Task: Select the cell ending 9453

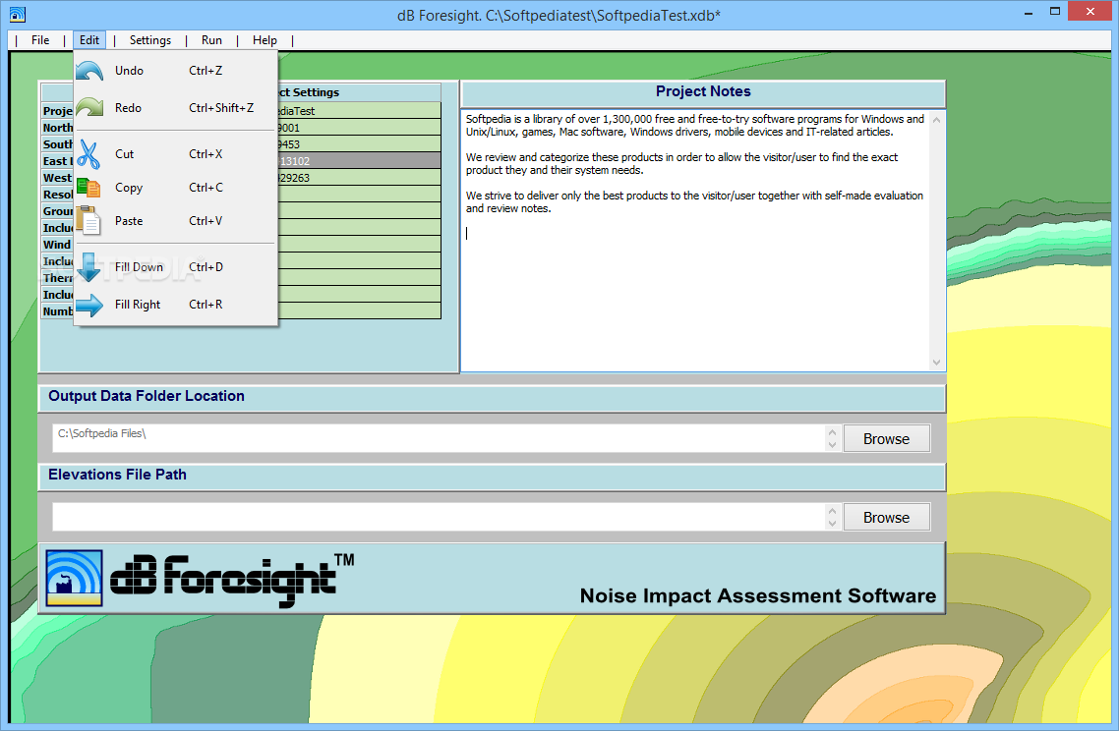Action: click(x=359, y=144)
